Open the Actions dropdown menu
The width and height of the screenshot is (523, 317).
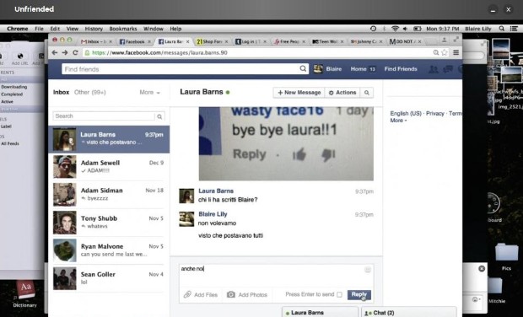coord(342,93)
